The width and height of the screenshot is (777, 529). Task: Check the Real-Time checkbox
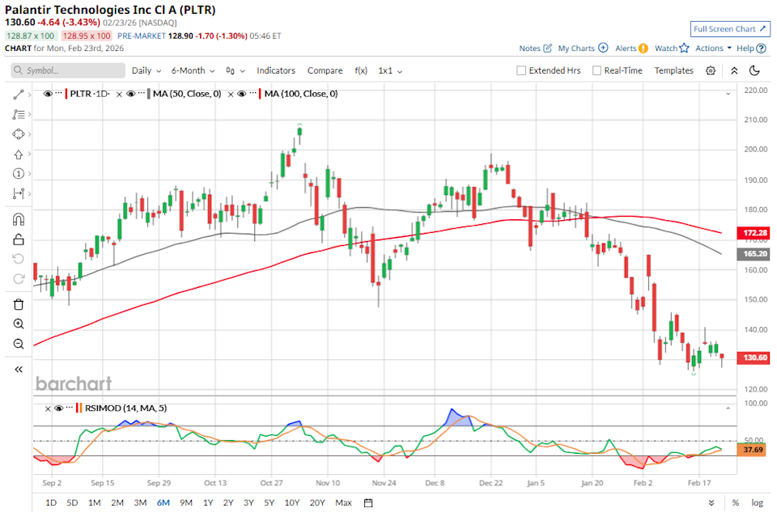tap(597, 70)
